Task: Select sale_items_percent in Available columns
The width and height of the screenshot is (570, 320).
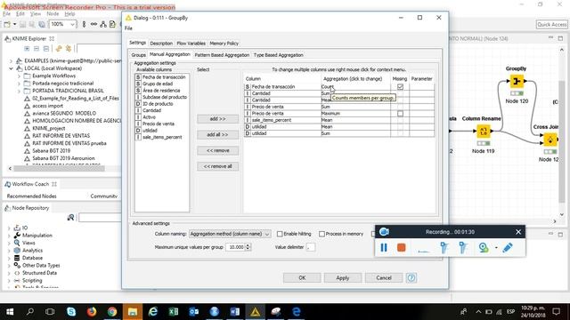Action: pos(162,137)
